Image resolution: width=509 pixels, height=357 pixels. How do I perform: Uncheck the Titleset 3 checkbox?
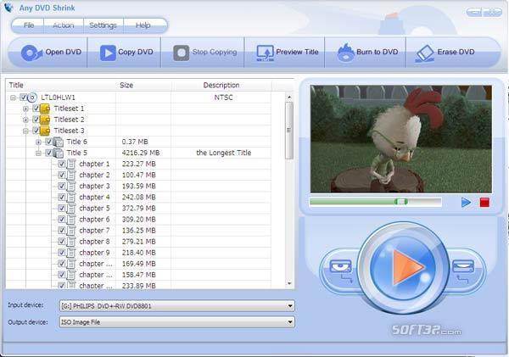(36, 130)
